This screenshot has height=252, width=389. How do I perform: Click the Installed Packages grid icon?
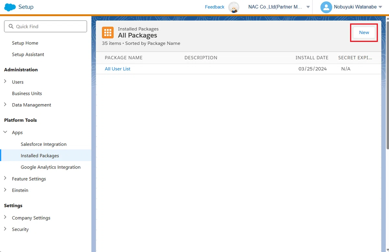coord(108,32)
